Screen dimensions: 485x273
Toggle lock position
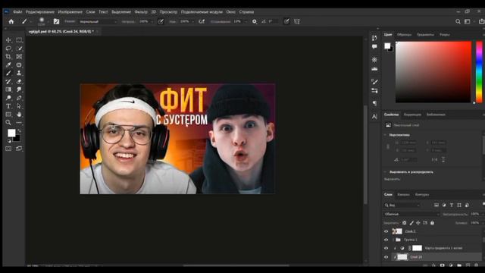click(418, 223)
